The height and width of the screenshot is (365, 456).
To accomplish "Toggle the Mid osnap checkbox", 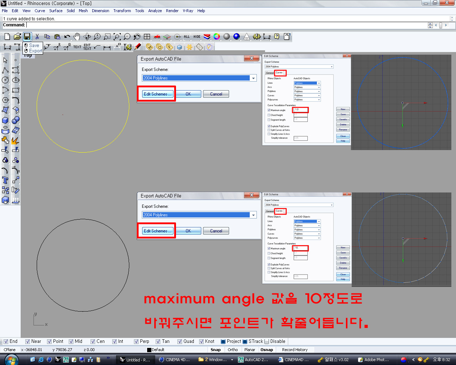I will click(x=71, y=341).
